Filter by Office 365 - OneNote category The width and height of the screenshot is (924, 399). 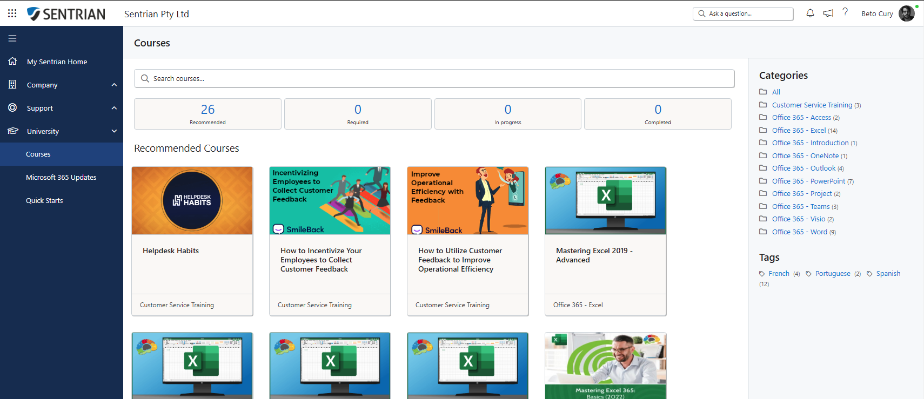tap(805, 155)
